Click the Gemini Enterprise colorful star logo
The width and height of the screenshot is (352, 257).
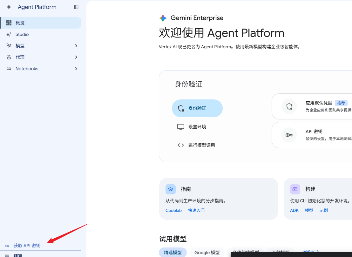[x=163, y=18]
